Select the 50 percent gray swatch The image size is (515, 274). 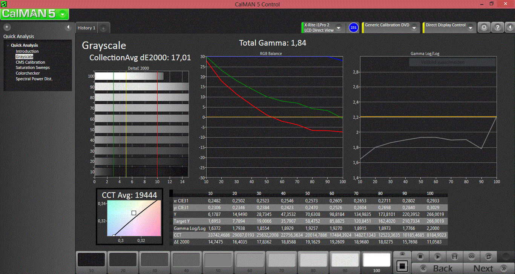[218, 260]
